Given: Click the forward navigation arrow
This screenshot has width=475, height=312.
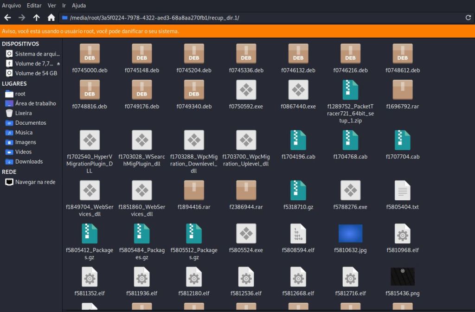Looking at the screenshot, I should [x=21, y=18].
